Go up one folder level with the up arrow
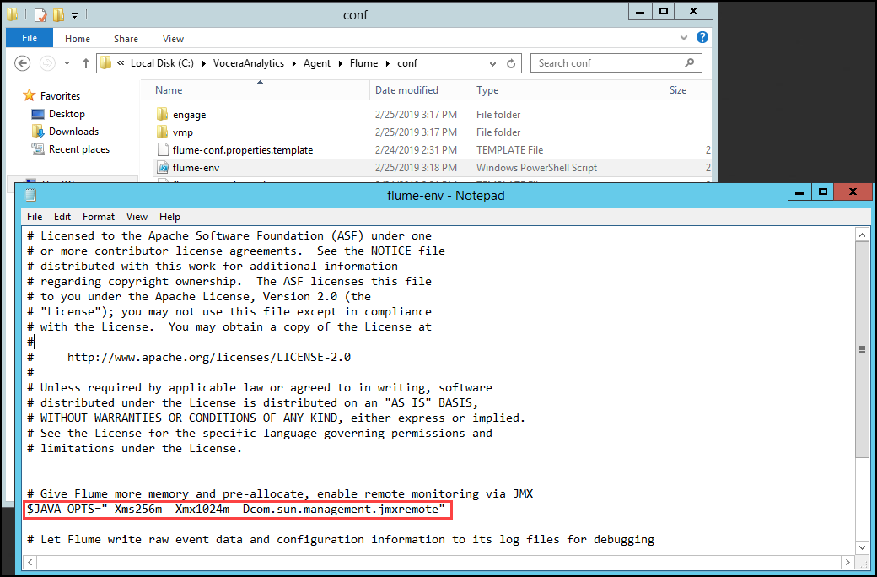 point(85,62)
